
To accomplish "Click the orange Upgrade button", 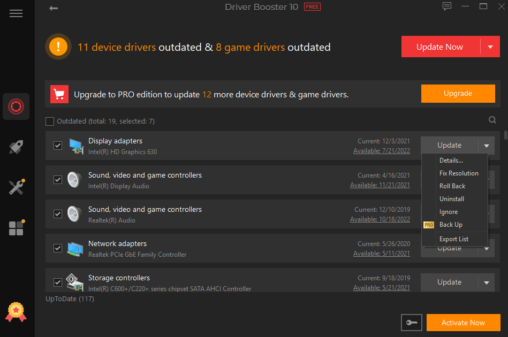I will [x=458, y=94].
